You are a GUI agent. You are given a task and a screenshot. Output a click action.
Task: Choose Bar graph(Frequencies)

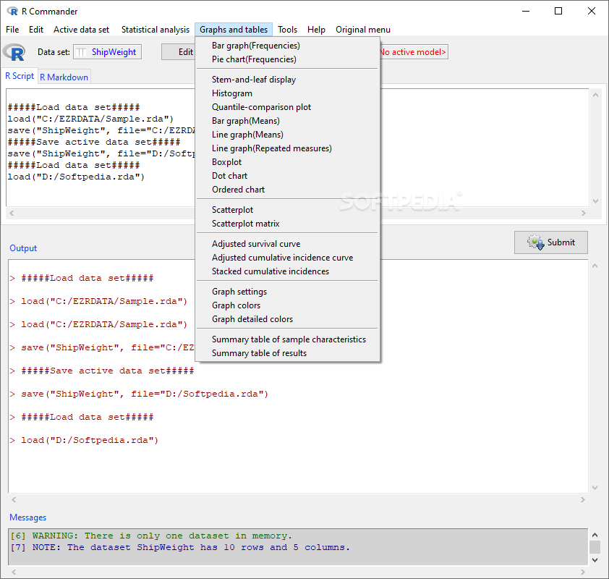pos(287,46)
